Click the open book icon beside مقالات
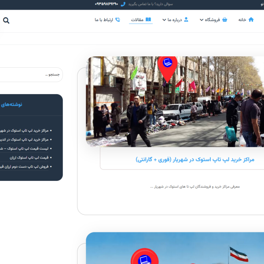Viewport: 264px width, 264px height. pyautogui.click(x=148, y=19)
